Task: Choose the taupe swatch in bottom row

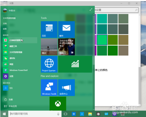Action: click(x=123, y=51)
